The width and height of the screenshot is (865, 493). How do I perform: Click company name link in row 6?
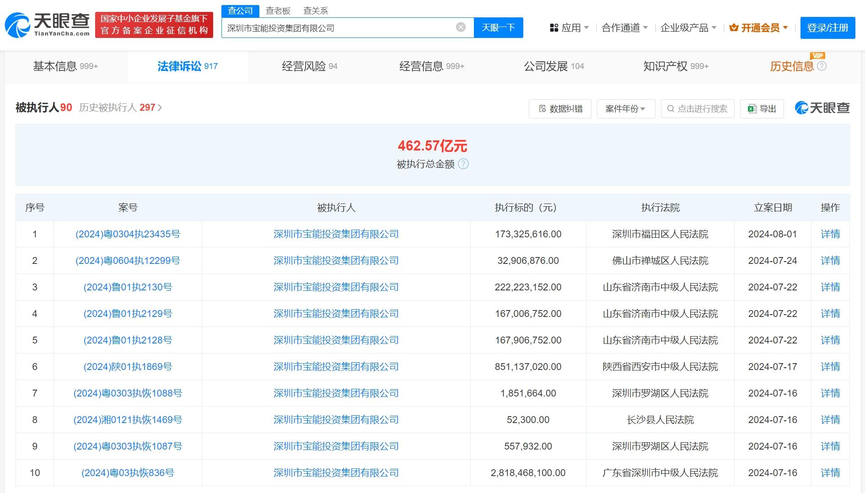(336, 367)
